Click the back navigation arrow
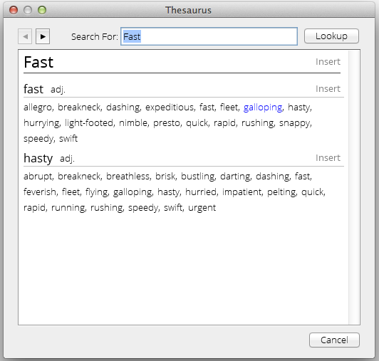The image size is (379, 361). [x=25, y=36]
